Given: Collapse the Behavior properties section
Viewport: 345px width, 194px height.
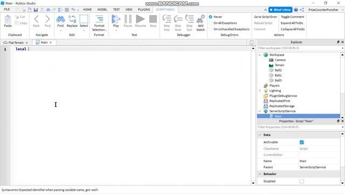Looking at the screenshot, I should click(260, 174).
